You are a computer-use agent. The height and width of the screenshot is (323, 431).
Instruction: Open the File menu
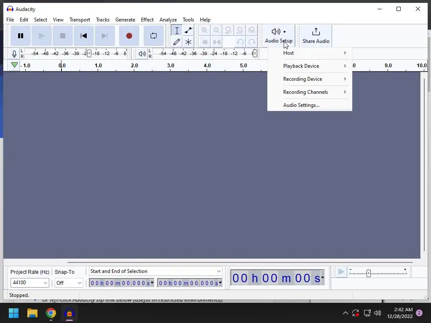click(10, 20)
